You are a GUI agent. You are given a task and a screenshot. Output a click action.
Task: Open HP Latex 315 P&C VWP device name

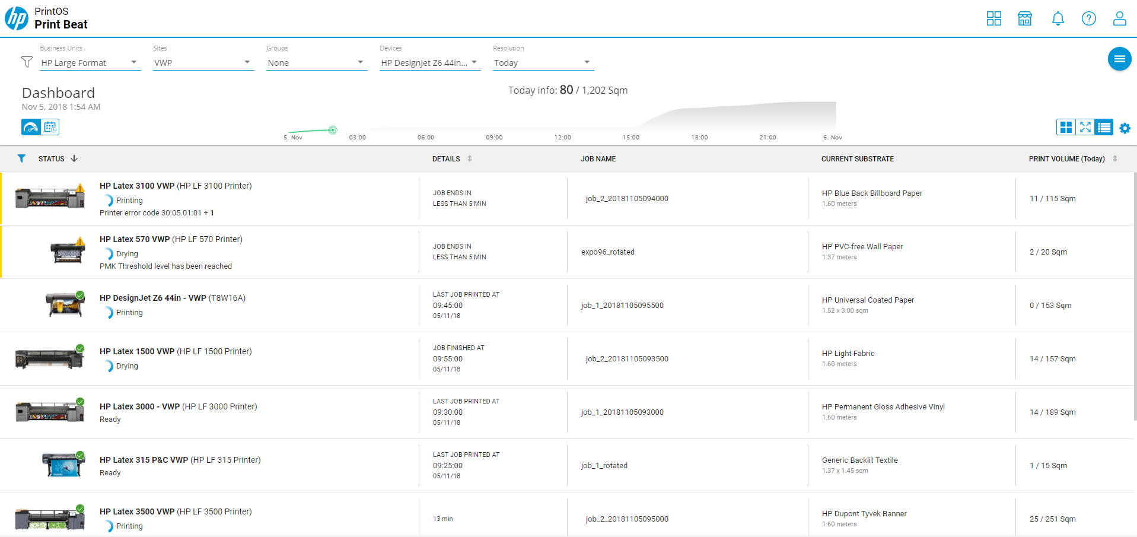point(144,460)
